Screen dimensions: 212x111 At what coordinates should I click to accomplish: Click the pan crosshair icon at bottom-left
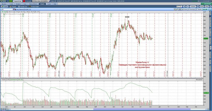coord(2,109)
